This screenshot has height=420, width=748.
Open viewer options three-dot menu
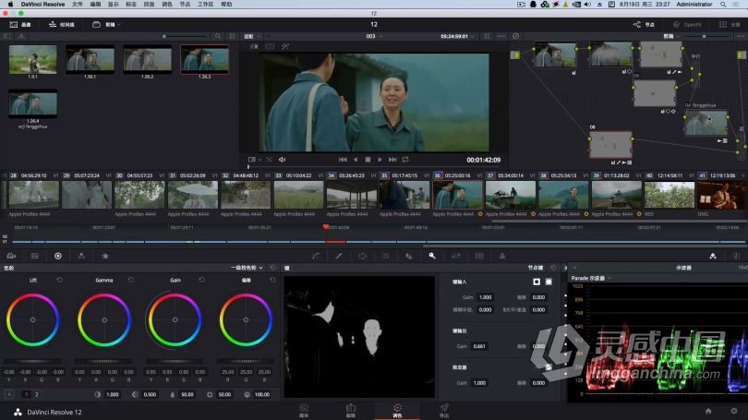tap(501, 36)
